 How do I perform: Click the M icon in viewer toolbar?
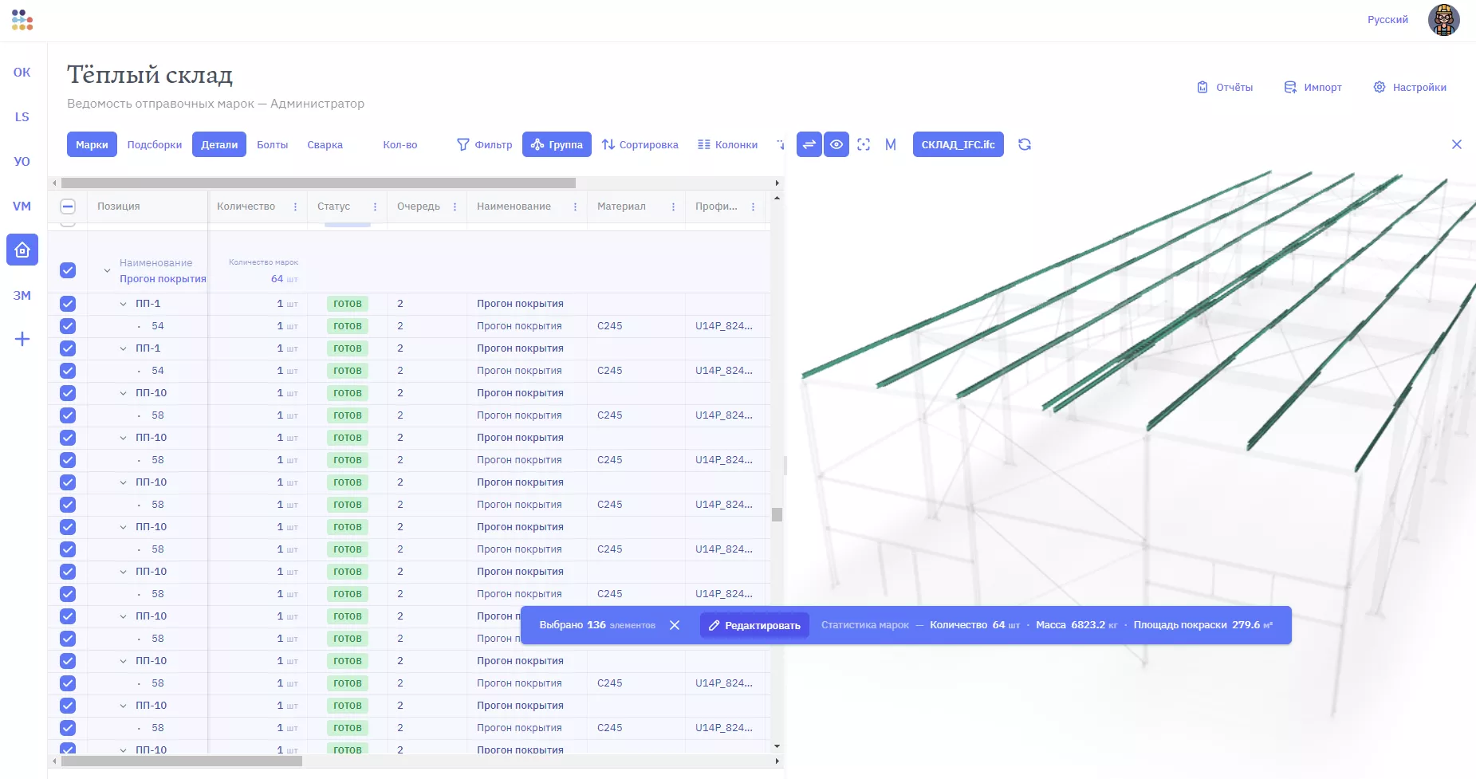[891, 144]
